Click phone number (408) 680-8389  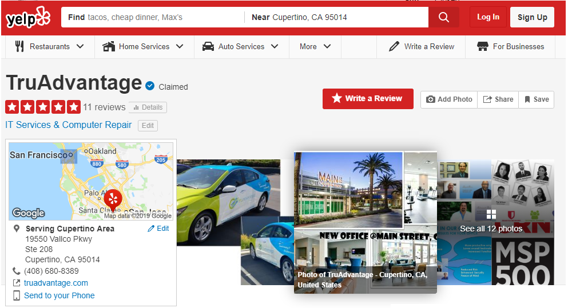click(51, 271)
